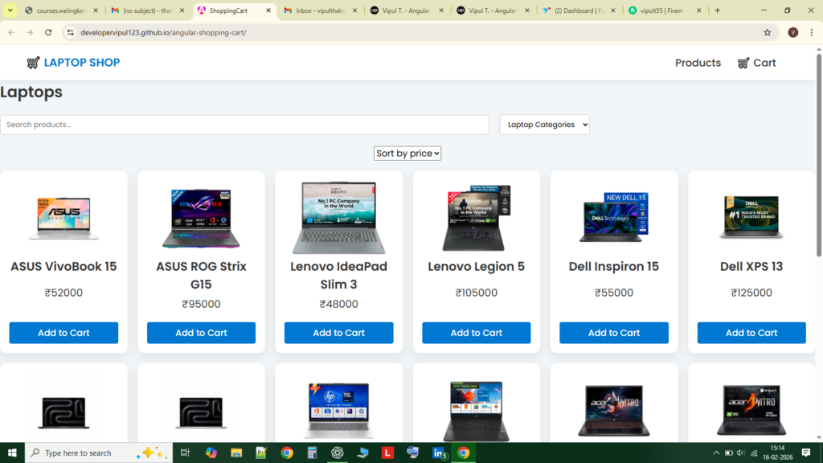Expand the Laptop Categories dropdown
Image resolution: width=823 pixels, height=463 pixels.
coord(544,125)
